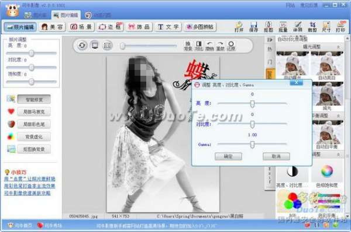Image resolution: width=351 pixels, height=232 pixels.
Task: Click the 局部马赛克 button
Action: (34, 112)
